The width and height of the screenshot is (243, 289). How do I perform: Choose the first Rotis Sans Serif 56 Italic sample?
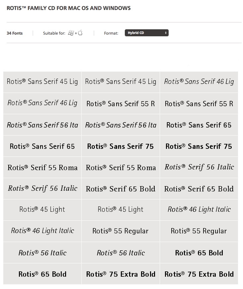42,125
